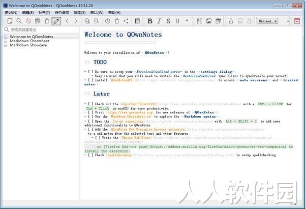Open the 窗口(W) menu
This screenshot has height=209, width=305.
pyautogui.click(x=97, y=12)
